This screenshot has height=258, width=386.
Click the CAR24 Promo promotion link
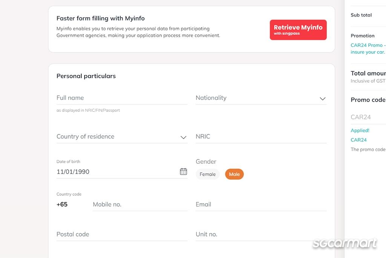click(x=368, y=45)
